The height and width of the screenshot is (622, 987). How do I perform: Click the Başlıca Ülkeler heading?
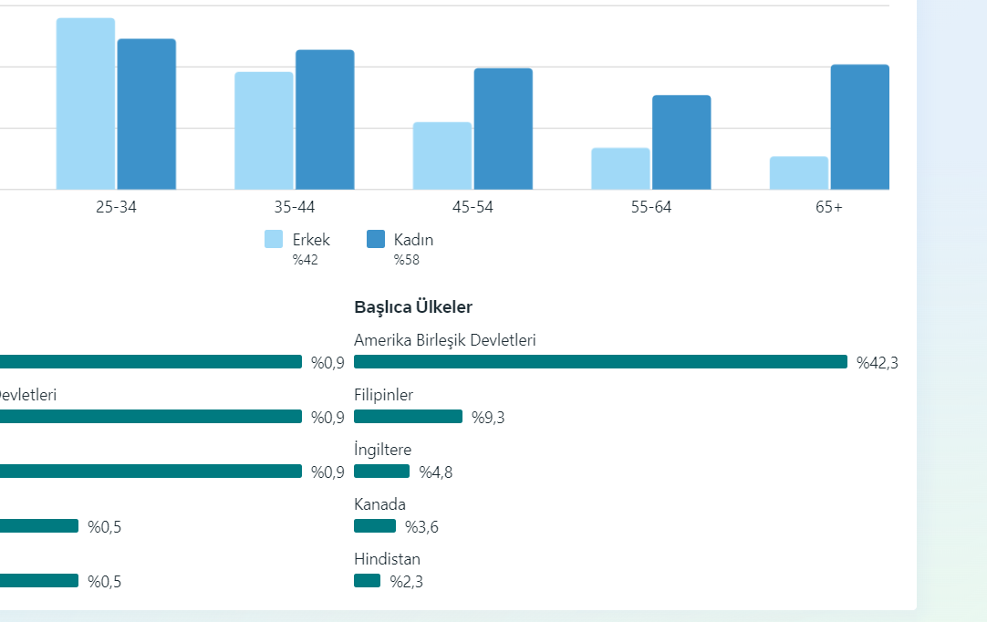(413, 307)
